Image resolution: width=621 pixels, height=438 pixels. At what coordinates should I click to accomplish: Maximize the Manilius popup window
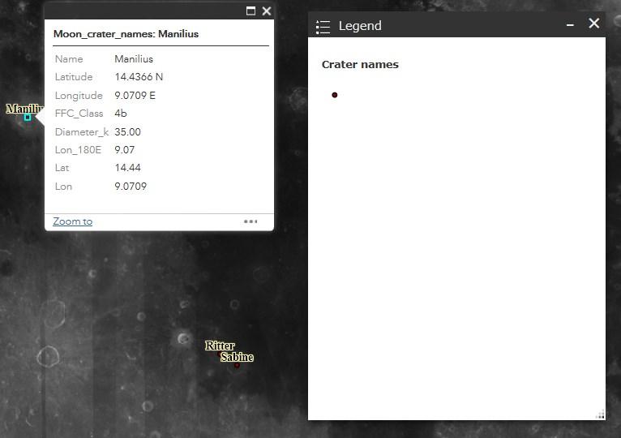tap(251, 11)
